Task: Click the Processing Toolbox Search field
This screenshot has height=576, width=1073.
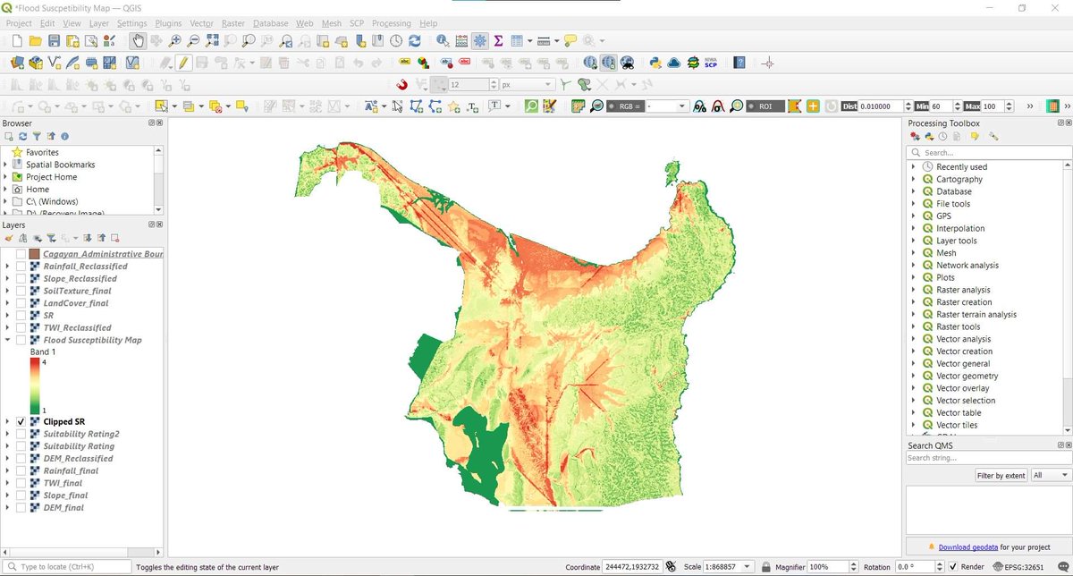Action: coord(989,153)
